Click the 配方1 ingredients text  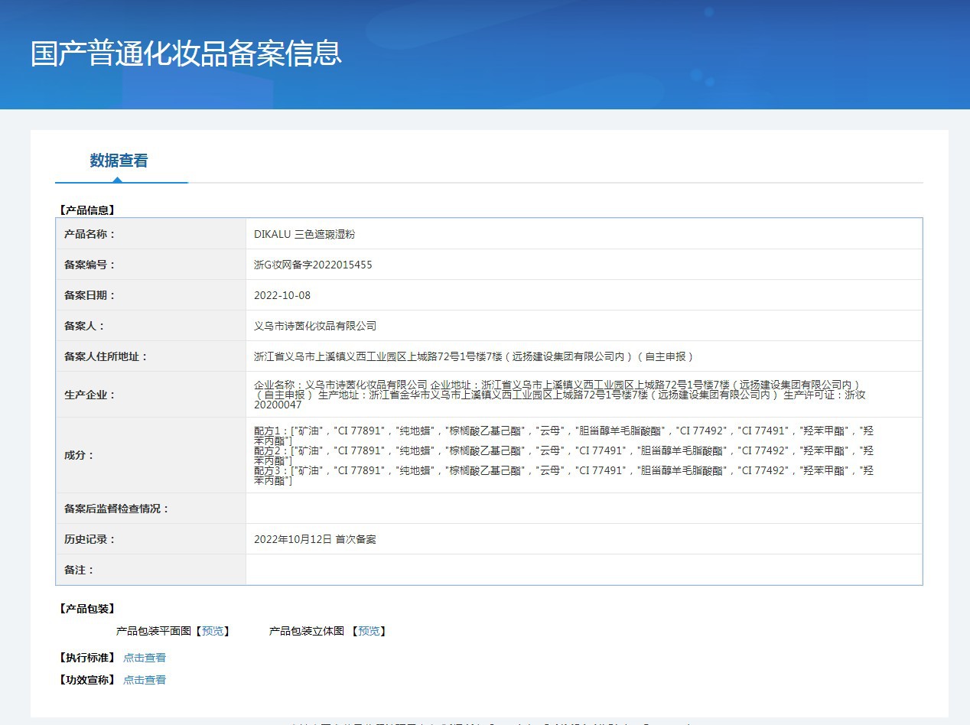[563, 431]
